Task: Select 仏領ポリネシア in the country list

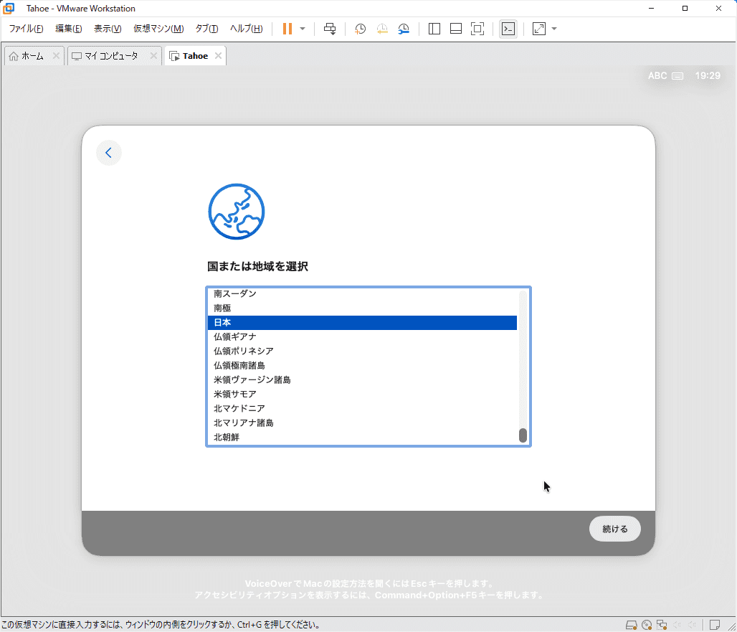Action: pos(244,351)
